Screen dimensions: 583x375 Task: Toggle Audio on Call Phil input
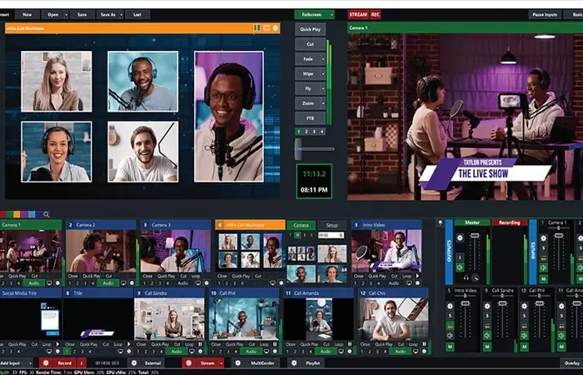click(251, 351)
